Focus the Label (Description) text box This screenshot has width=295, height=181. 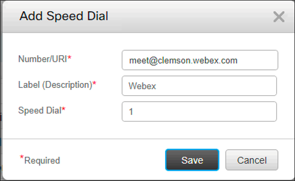click(199, 86)
